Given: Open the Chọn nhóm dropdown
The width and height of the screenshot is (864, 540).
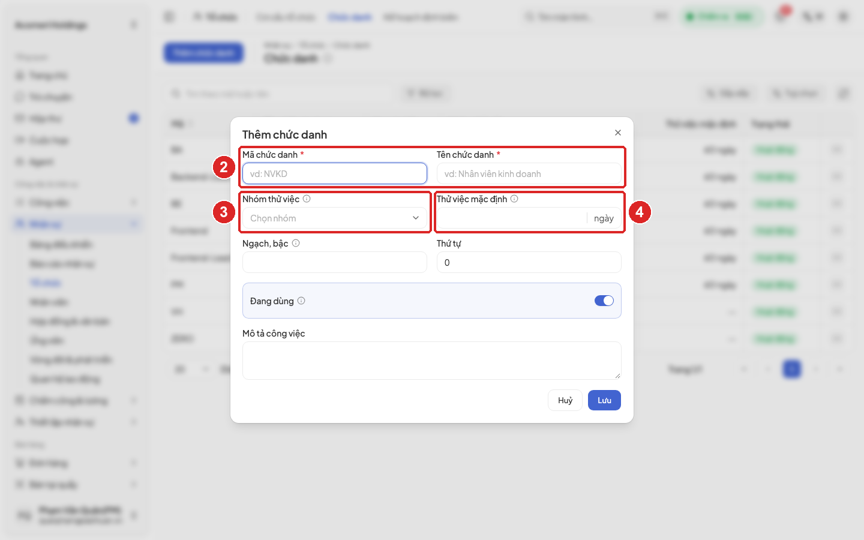Looking at the screenshot, I should click(x=335, y=218).
